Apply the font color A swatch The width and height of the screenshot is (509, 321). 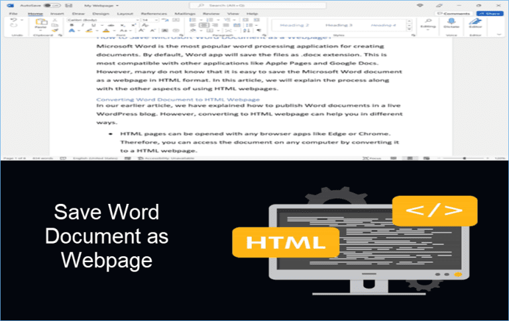(x=106, y=31)
